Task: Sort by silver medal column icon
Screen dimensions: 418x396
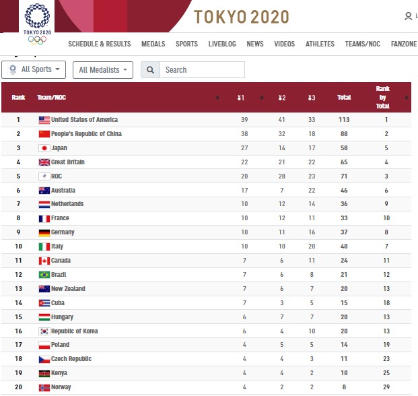Action: (x=282, y=98)
